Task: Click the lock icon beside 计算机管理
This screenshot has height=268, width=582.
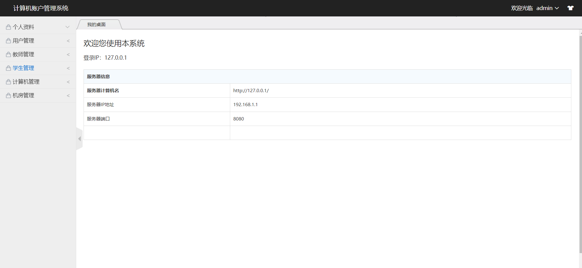Action: pyautogui.click(x=9, y=82)
